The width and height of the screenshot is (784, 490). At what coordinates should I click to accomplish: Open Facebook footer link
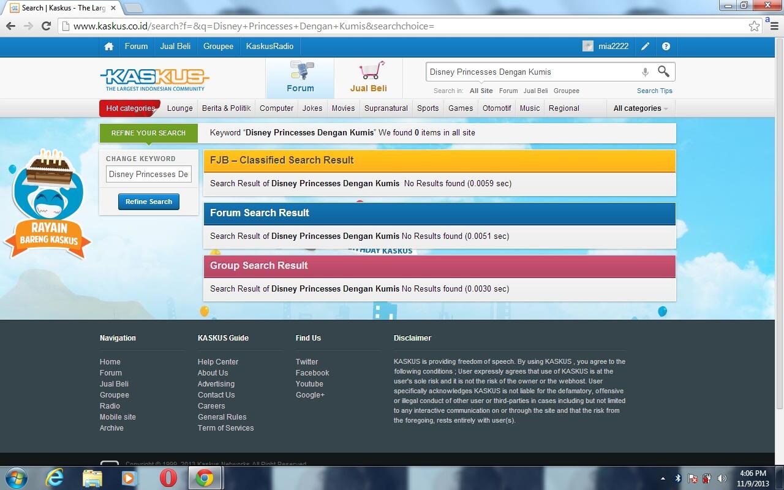click(x=312, y=373)
